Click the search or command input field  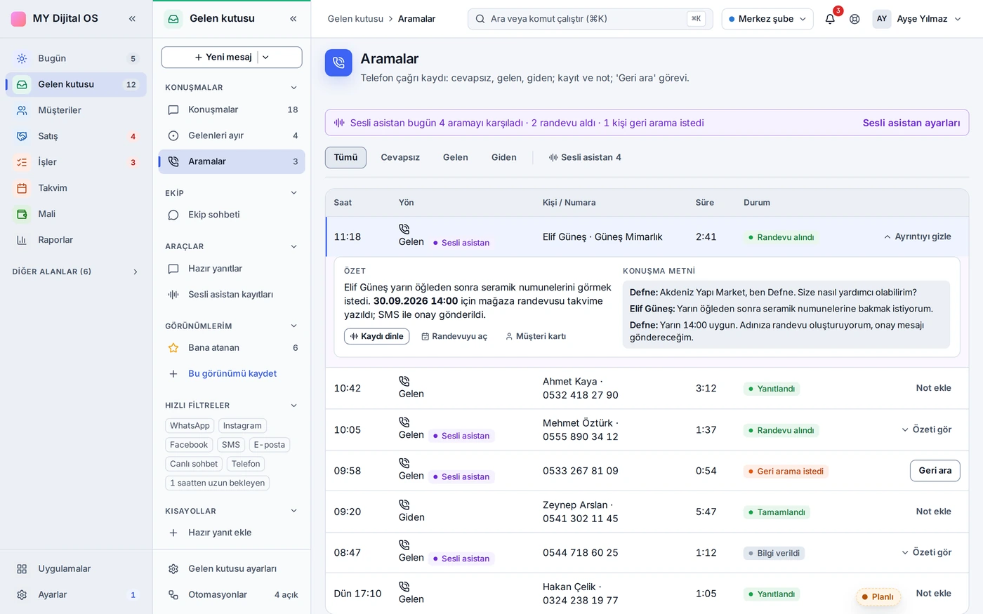coord(590,19)
